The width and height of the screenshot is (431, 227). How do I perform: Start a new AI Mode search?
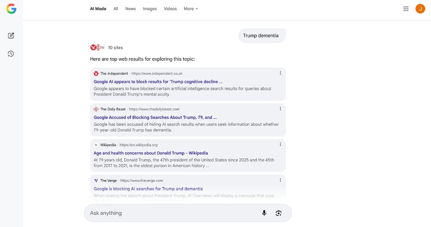point(11,35)
